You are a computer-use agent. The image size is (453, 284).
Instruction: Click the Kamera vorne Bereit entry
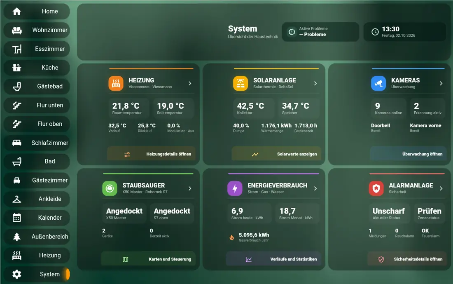[425, 127]
